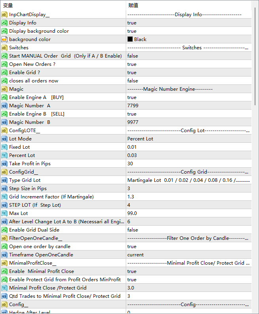Click the Switches string type icon
This screenshot has width=259, height=314.
tap(4, 48)
